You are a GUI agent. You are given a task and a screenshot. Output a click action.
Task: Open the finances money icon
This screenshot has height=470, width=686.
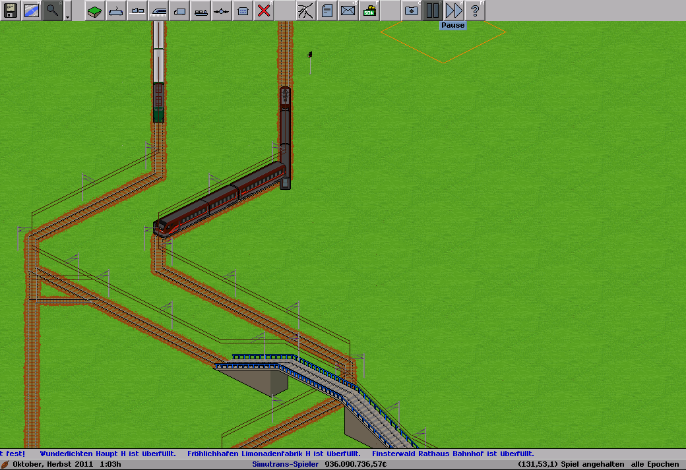coord(369,10)
